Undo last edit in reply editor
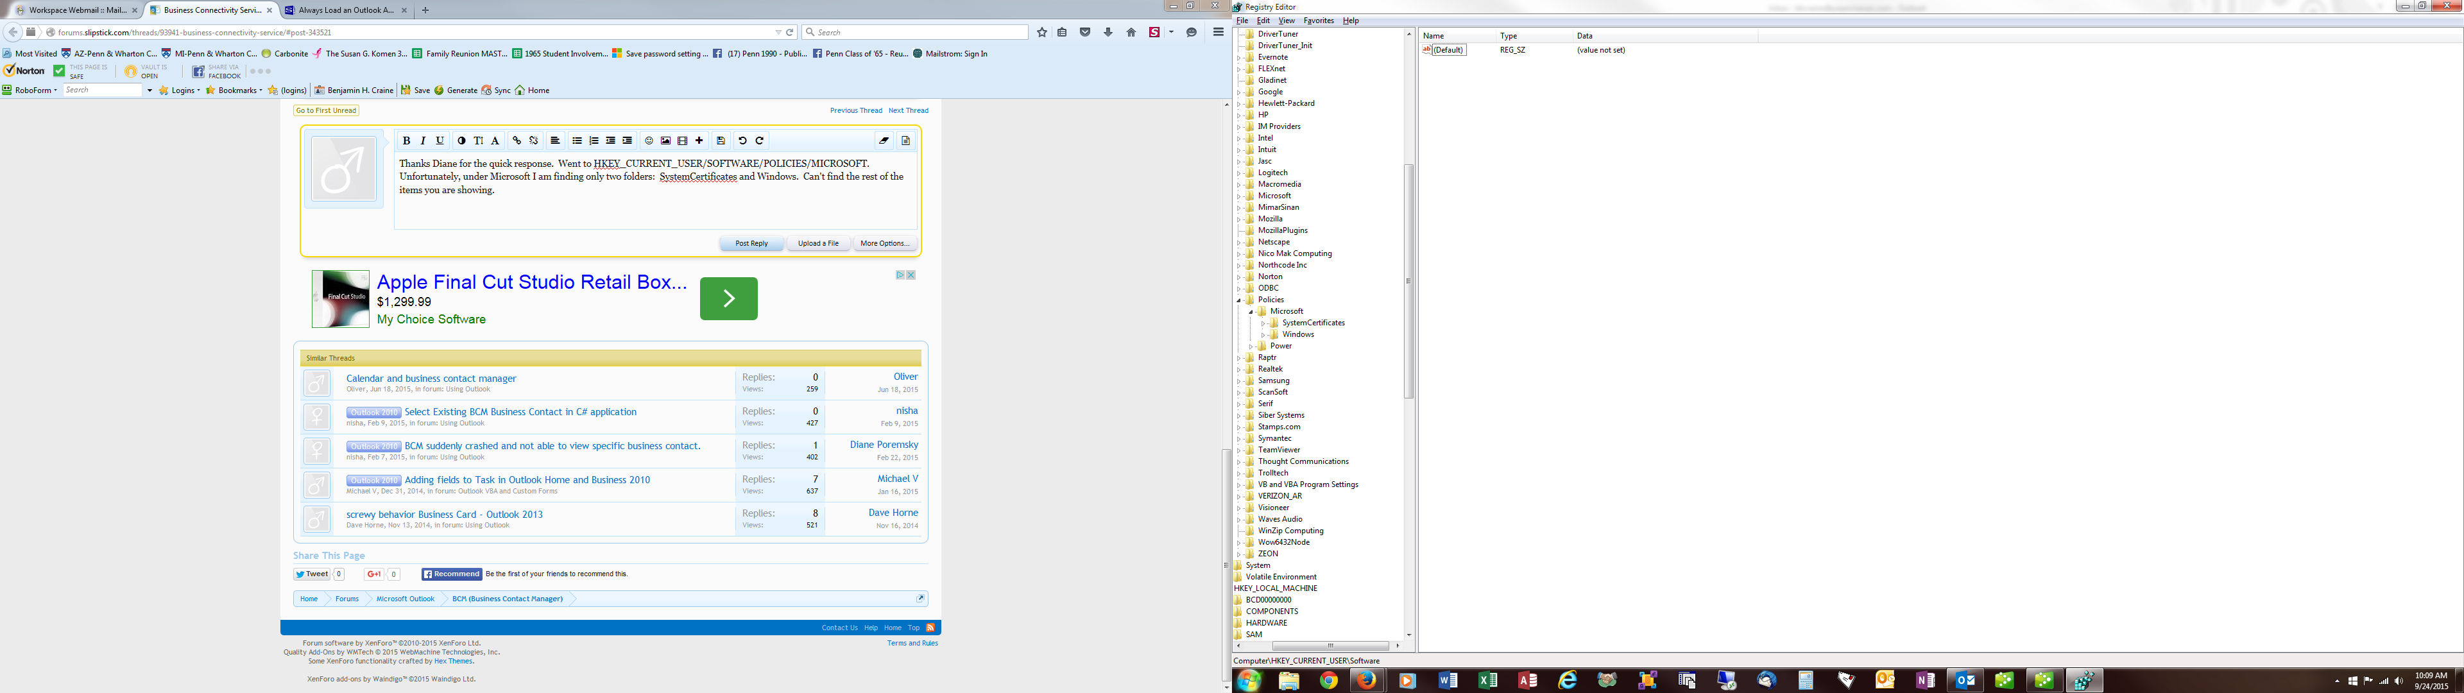2464x693 pixels. coord(742,141)
